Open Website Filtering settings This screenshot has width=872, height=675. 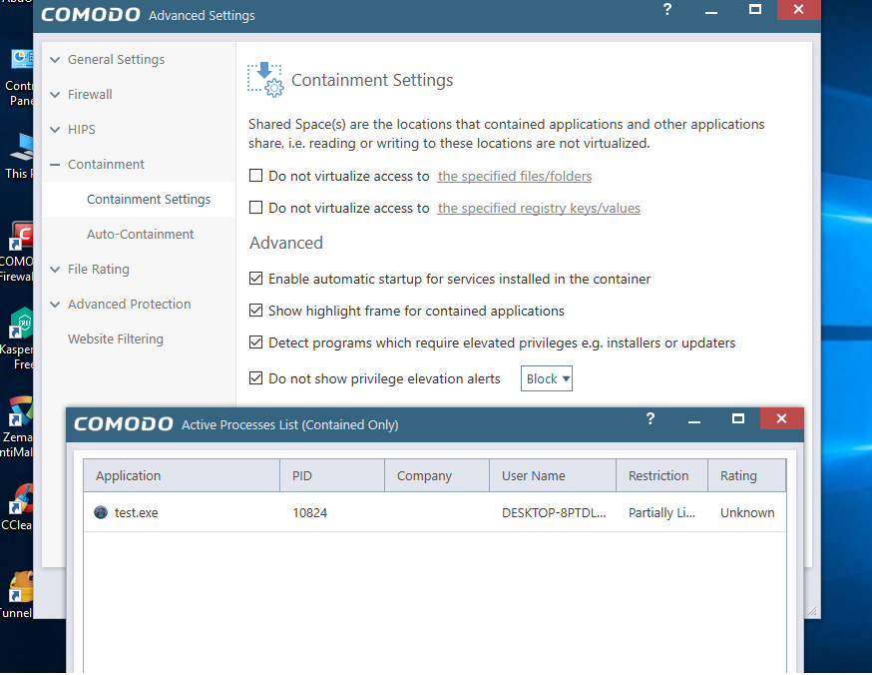coord(115,339)
